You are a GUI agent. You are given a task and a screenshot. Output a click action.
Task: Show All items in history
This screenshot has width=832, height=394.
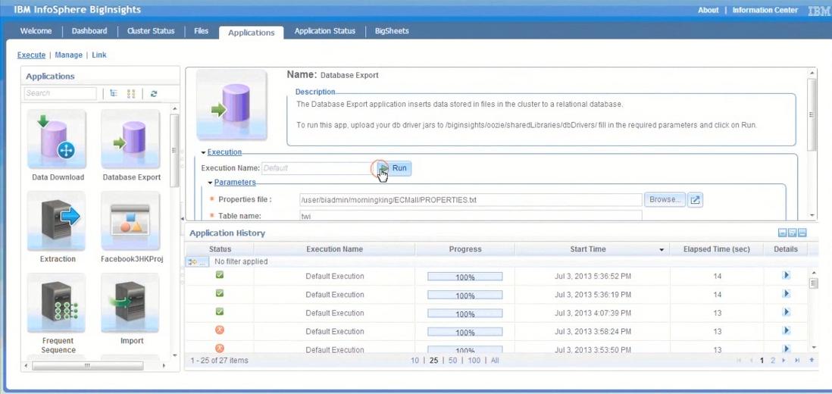pos(495,361)
